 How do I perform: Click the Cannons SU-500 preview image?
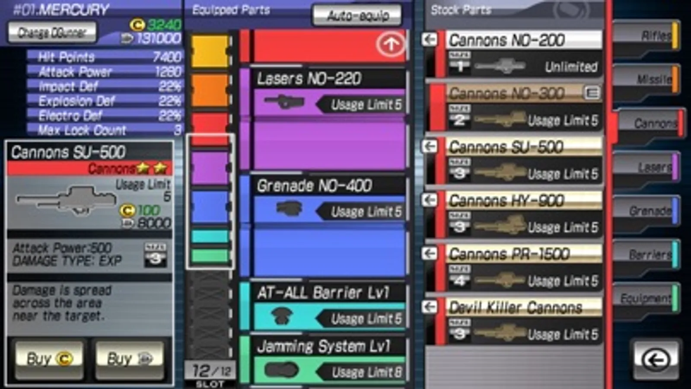[x=66, y=200]
